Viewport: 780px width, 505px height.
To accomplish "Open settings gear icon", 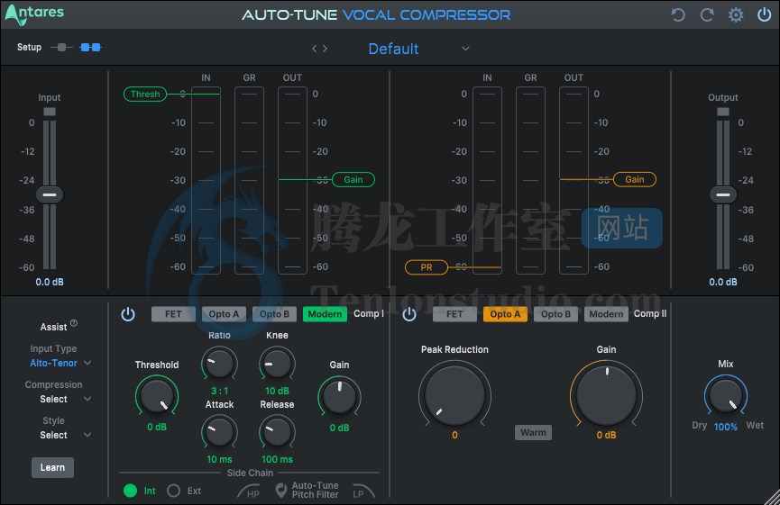I will point(736,15).
